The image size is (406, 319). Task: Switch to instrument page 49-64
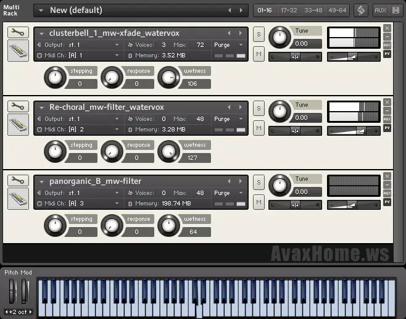pos(338,10)
